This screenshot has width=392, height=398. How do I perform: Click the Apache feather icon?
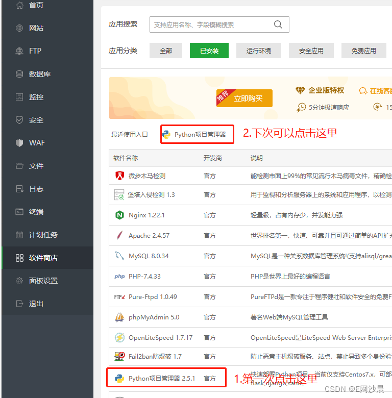tap(120, 235)
